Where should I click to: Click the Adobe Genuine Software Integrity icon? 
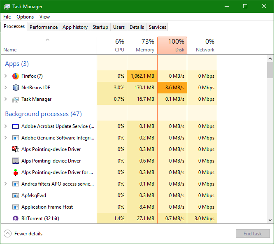point(16,138)
